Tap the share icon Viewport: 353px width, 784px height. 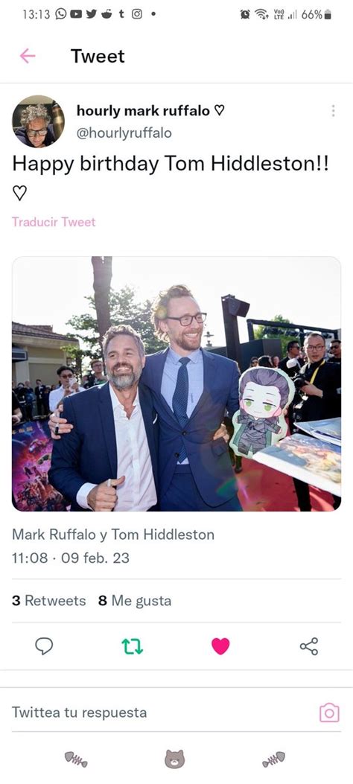(309, 646)
